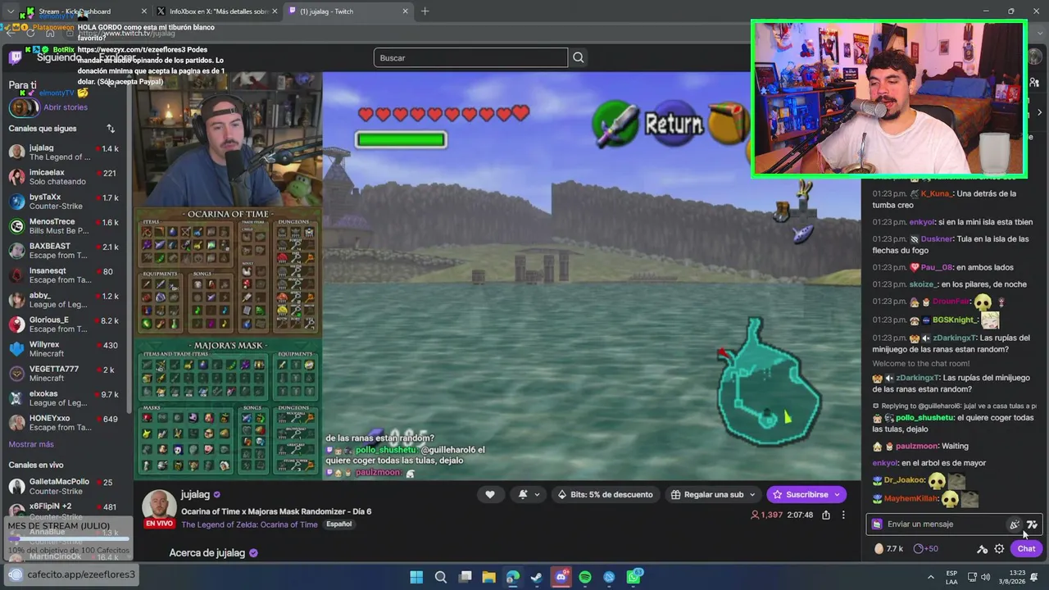The height and width of the screenshot is (590, 1049).
Task: Open Insanesqt channel from sidebar
Action: pos(64,275)
